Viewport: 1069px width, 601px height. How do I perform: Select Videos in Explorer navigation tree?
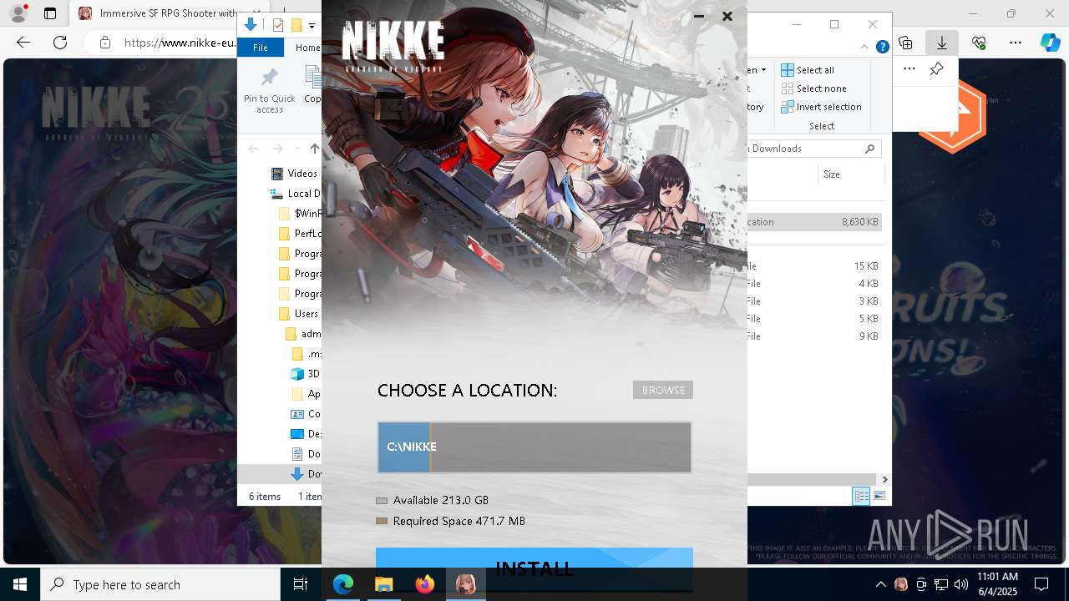point(296,174)
